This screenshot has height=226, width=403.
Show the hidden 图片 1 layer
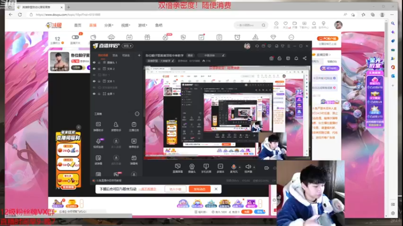pyautogui.click(x=94, y=75)
